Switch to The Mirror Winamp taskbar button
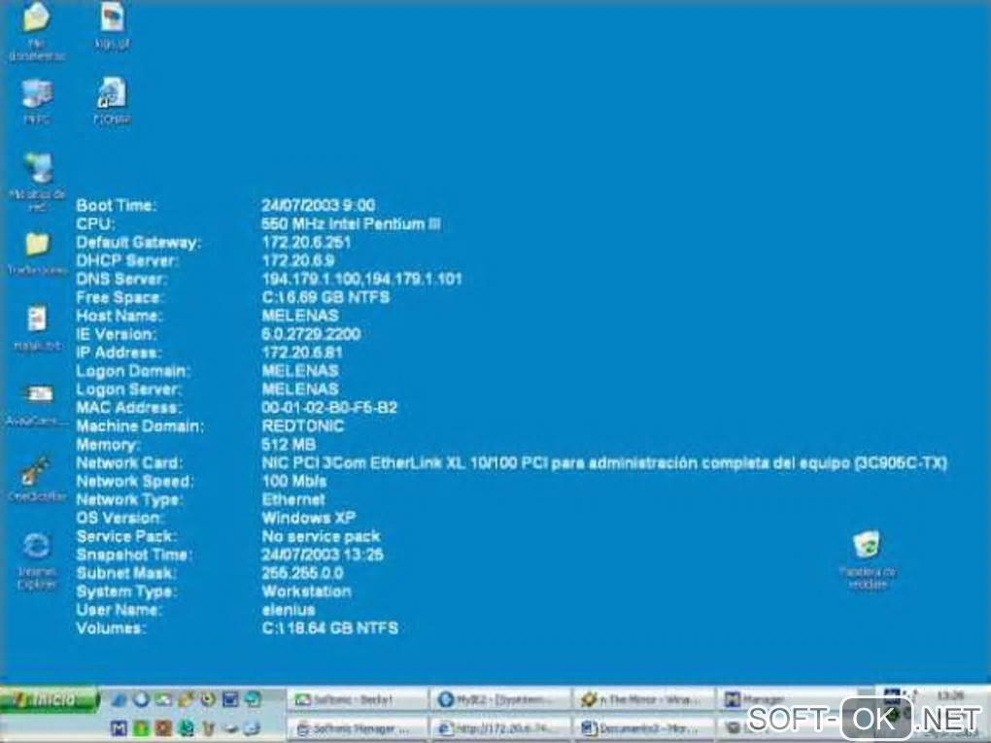Viewport: 991px width, 743px height. click(x=643, y=699)
